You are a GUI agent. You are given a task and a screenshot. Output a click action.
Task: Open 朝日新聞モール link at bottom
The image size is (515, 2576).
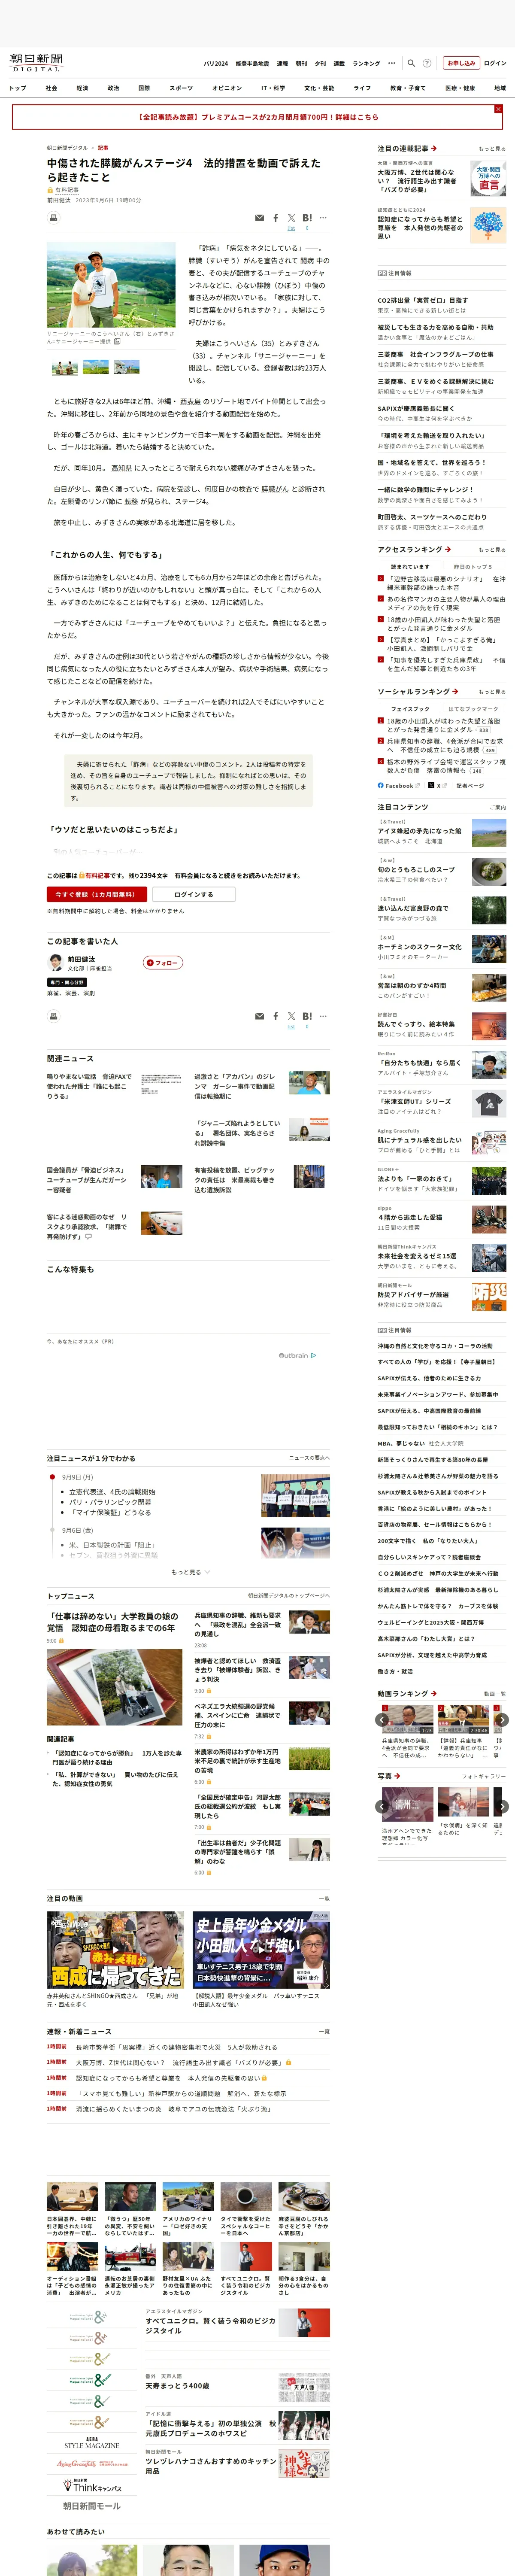click(x=91, y=2505)
